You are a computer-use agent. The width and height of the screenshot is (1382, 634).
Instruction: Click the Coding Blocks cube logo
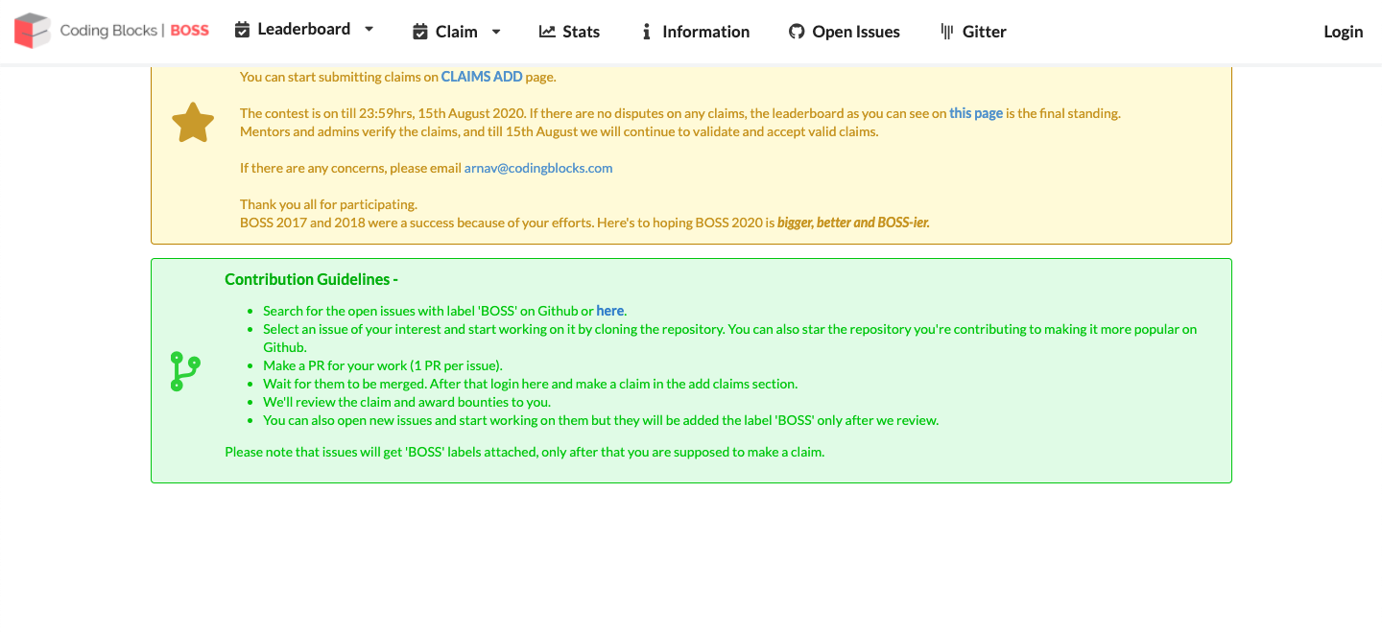pos(32,31)
